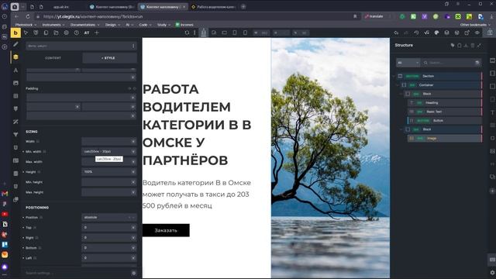496x279 pixels.
Task: Open the Position dropdown set to absolute
Action: 109,217
